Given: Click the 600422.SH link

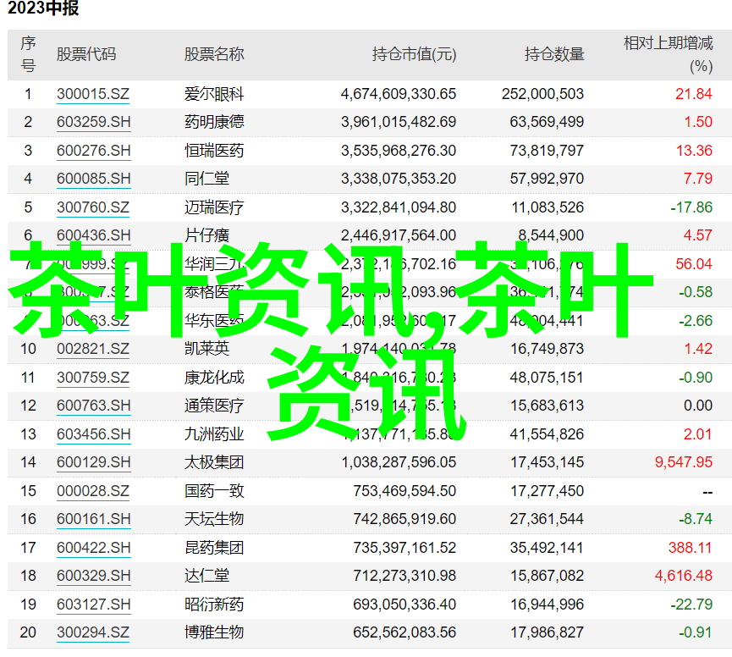Looking at the screenshot, I should pos(94,548).
